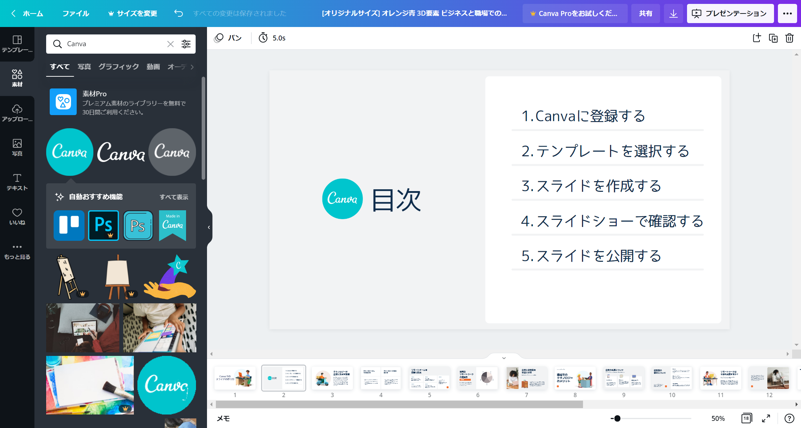Click the 目次 heading on the slide
Screen dimensions: 801x428
tap(396, 200)
